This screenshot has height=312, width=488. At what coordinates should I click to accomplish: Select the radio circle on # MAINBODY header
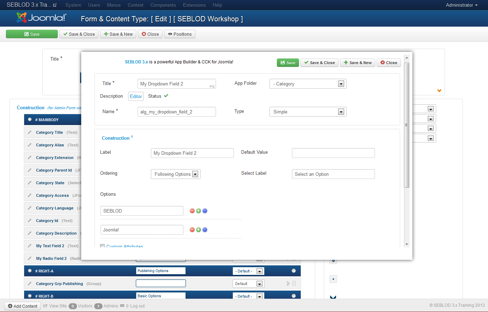pyautogui.click(x=30, y=120)
